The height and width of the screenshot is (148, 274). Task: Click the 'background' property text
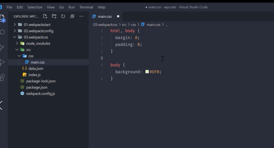[127, 72]
